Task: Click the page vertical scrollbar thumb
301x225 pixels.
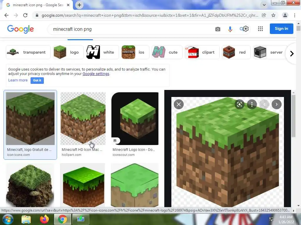Action: pyautogui.click(x=298, y=28)
